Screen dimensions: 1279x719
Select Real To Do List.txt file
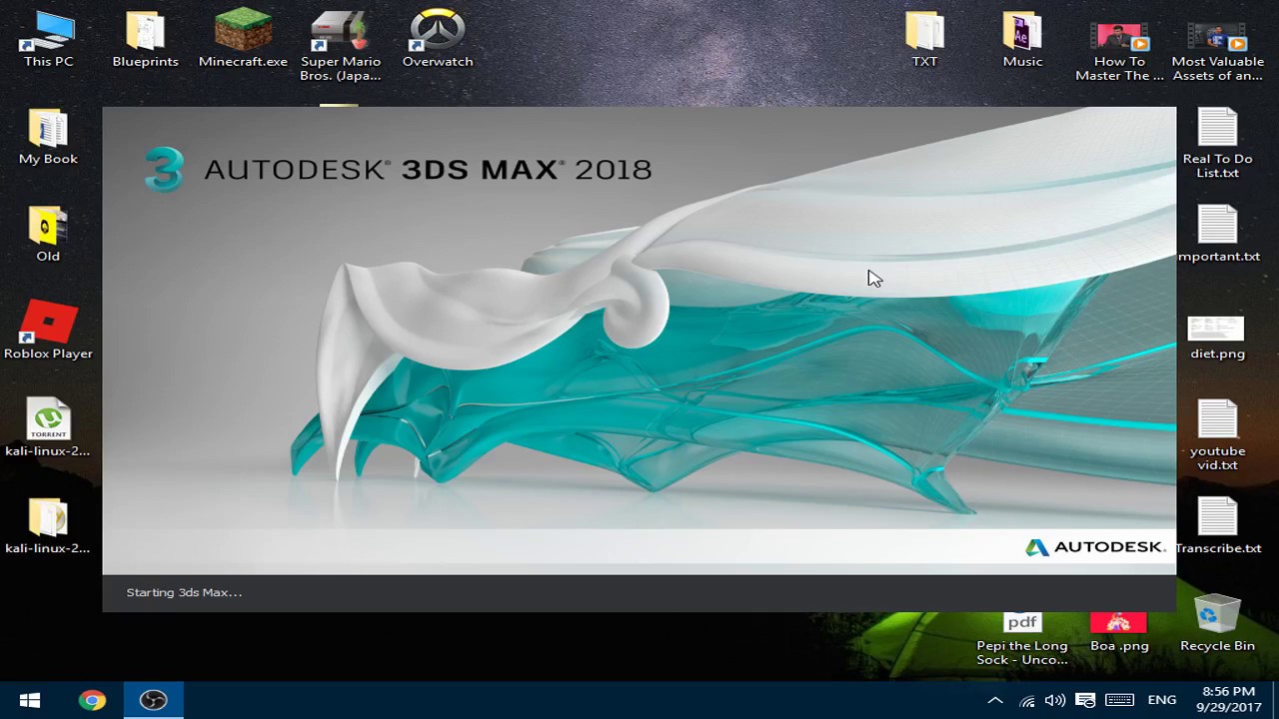coord(1217,144)
